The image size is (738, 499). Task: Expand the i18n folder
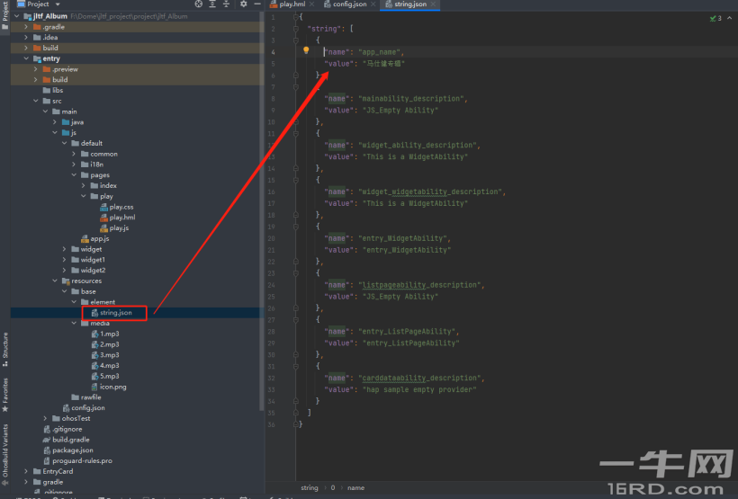(x=74, y=165)
